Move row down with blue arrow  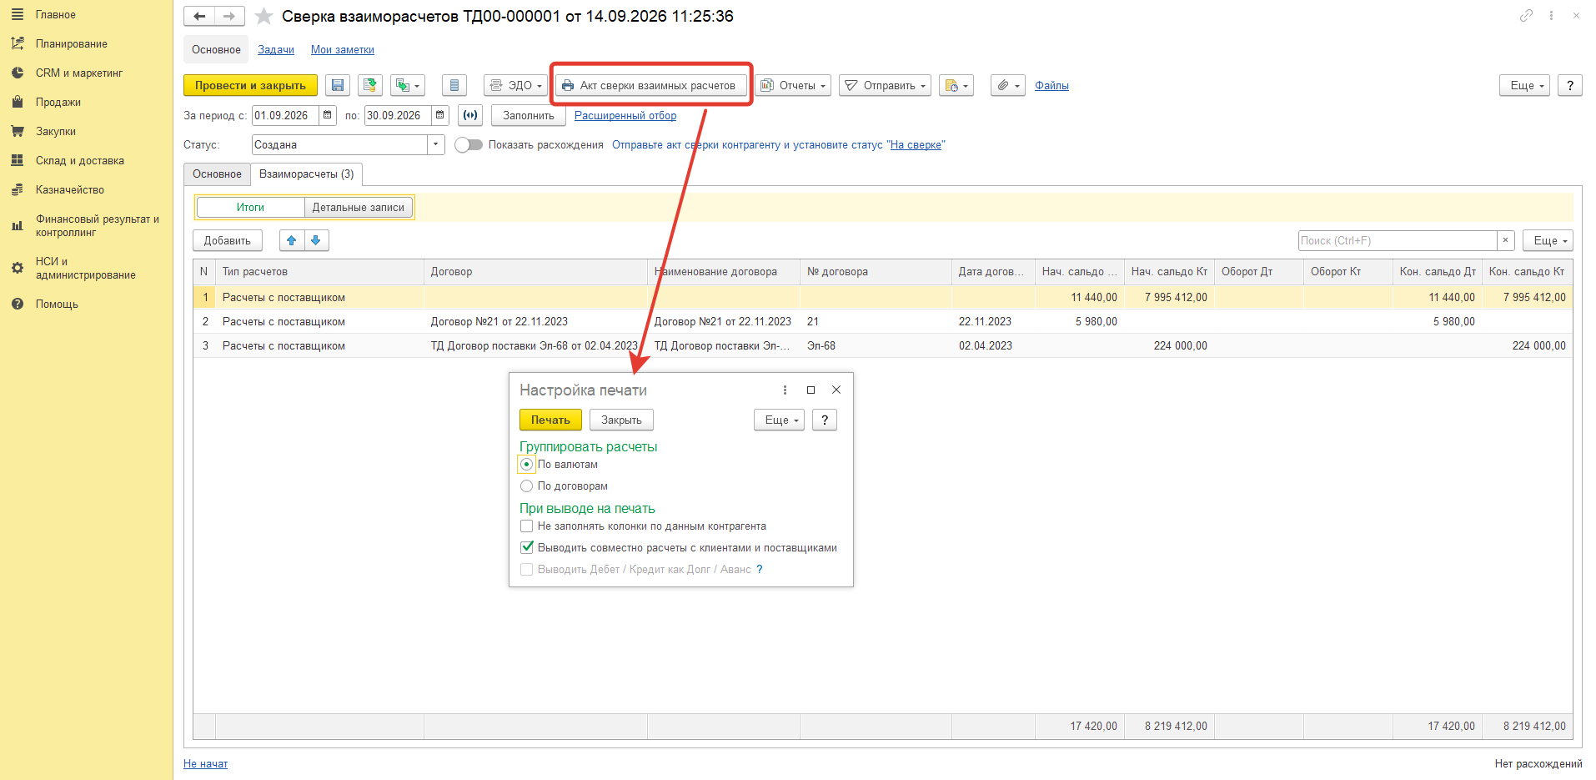[x=316, y=240]
